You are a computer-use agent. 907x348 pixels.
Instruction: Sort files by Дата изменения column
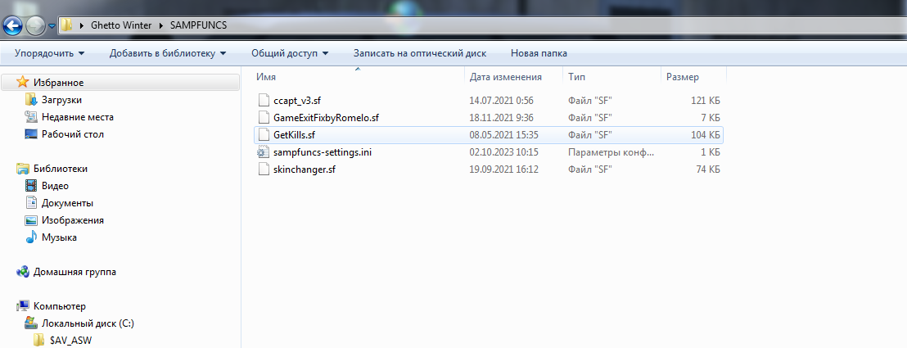tap(506, 77)
